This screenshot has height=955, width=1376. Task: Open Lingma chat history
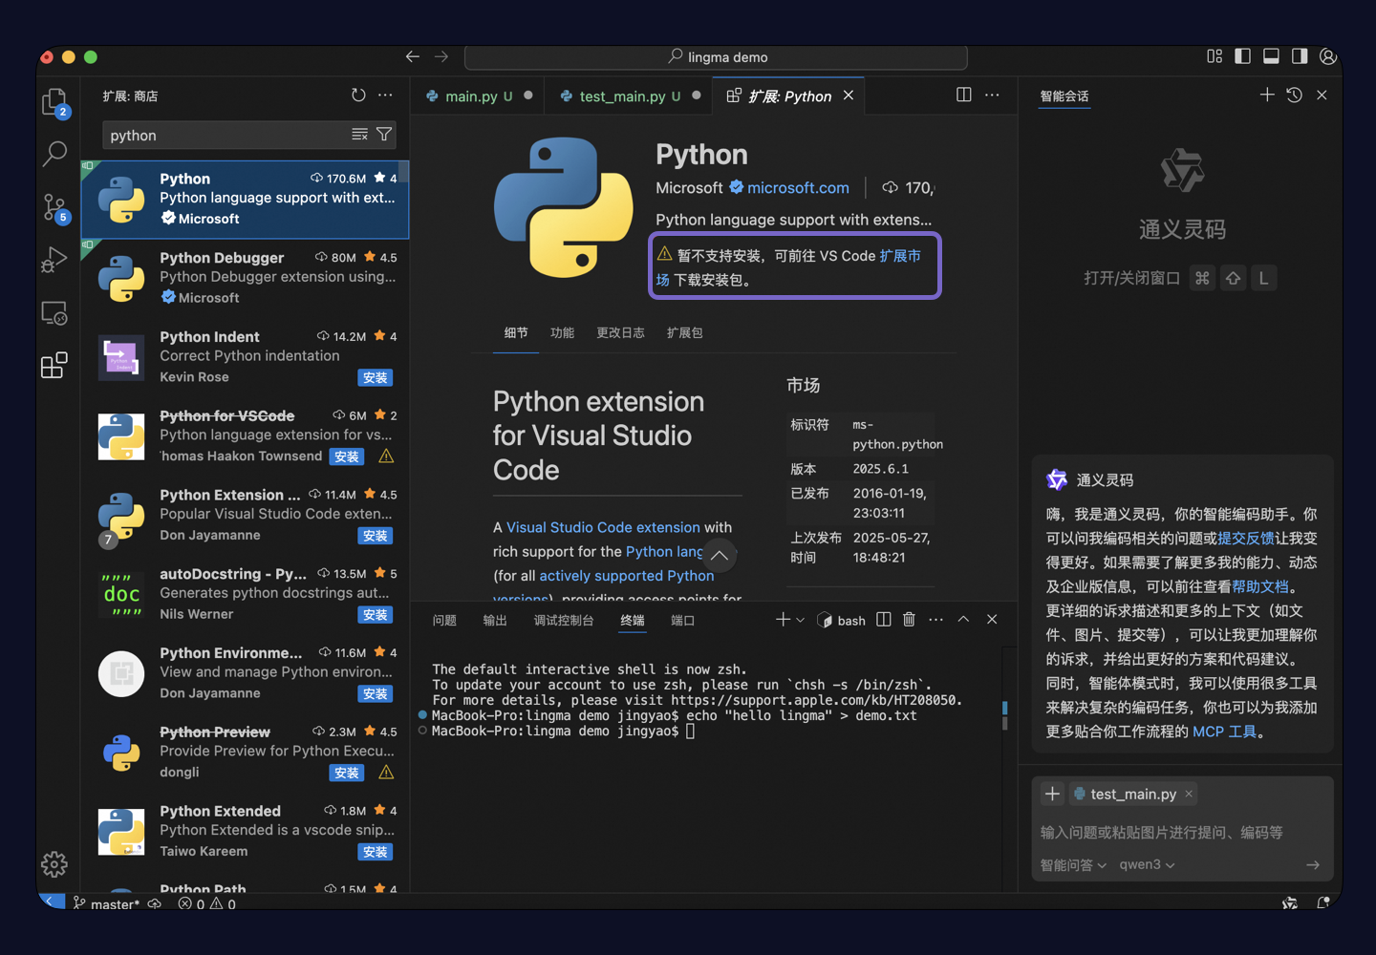(1295, 95)
